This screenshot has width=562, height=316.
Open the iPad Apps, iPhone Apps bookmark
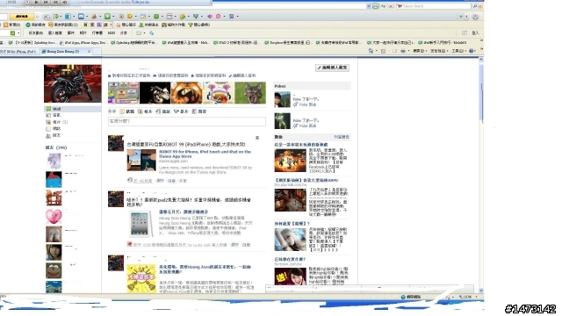coord(83,43)
